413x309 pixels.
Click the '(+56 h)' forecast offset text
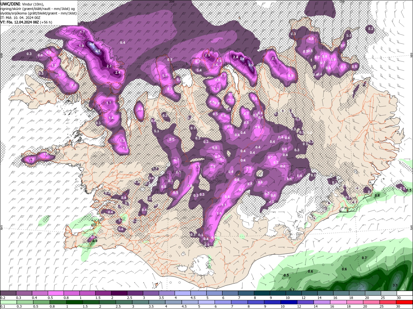point(46,22)
